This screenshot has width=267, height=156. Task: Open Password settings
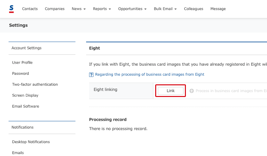click(20, 73)
